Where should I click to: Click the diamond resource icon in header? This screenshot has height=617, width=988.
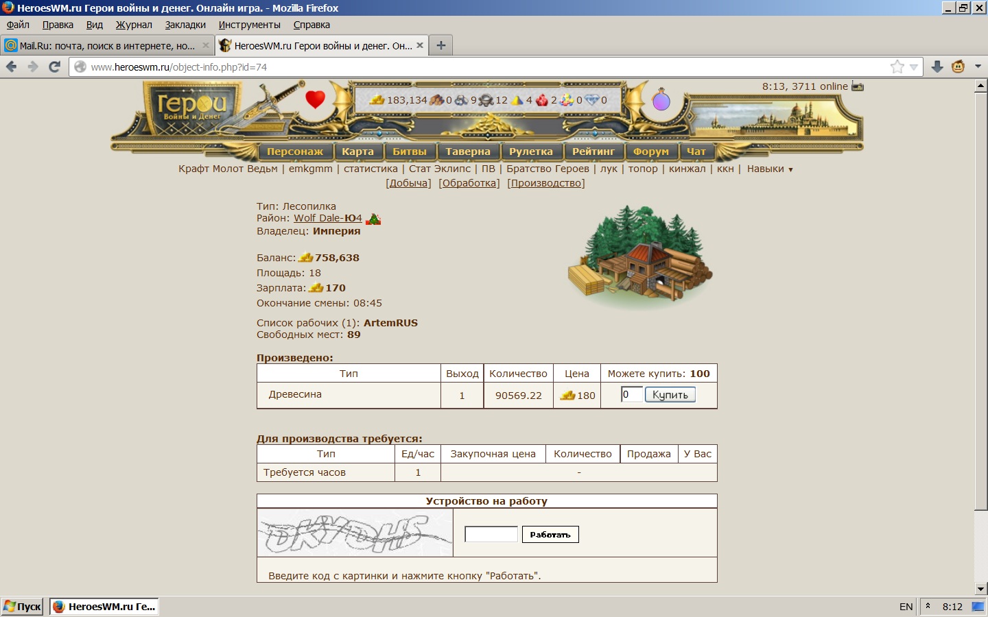(x=591, y=100)
